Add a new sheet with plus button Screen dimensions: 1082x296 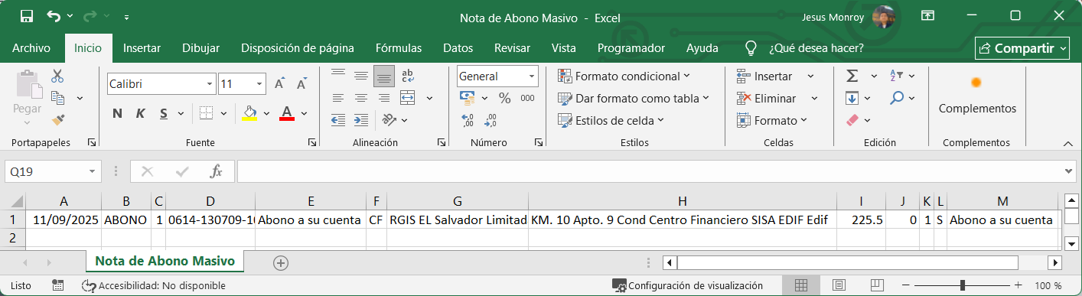(281, 262)
